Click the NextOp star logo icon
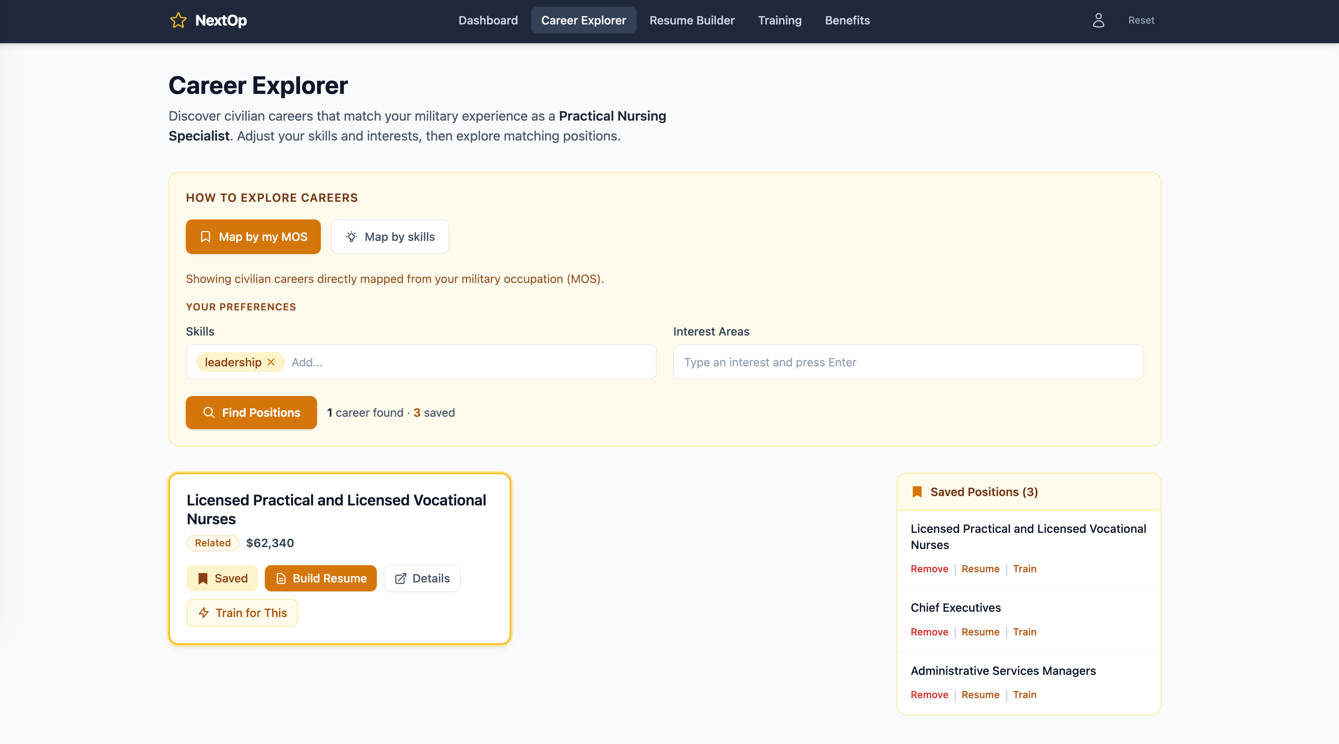1339x744 pixels. [178, 20]
